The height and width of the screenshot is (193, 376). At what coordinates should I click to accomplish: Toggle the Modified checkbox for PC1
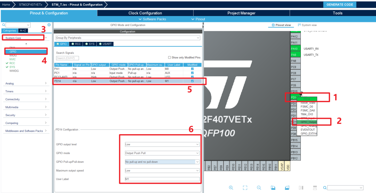coord(192,73)
